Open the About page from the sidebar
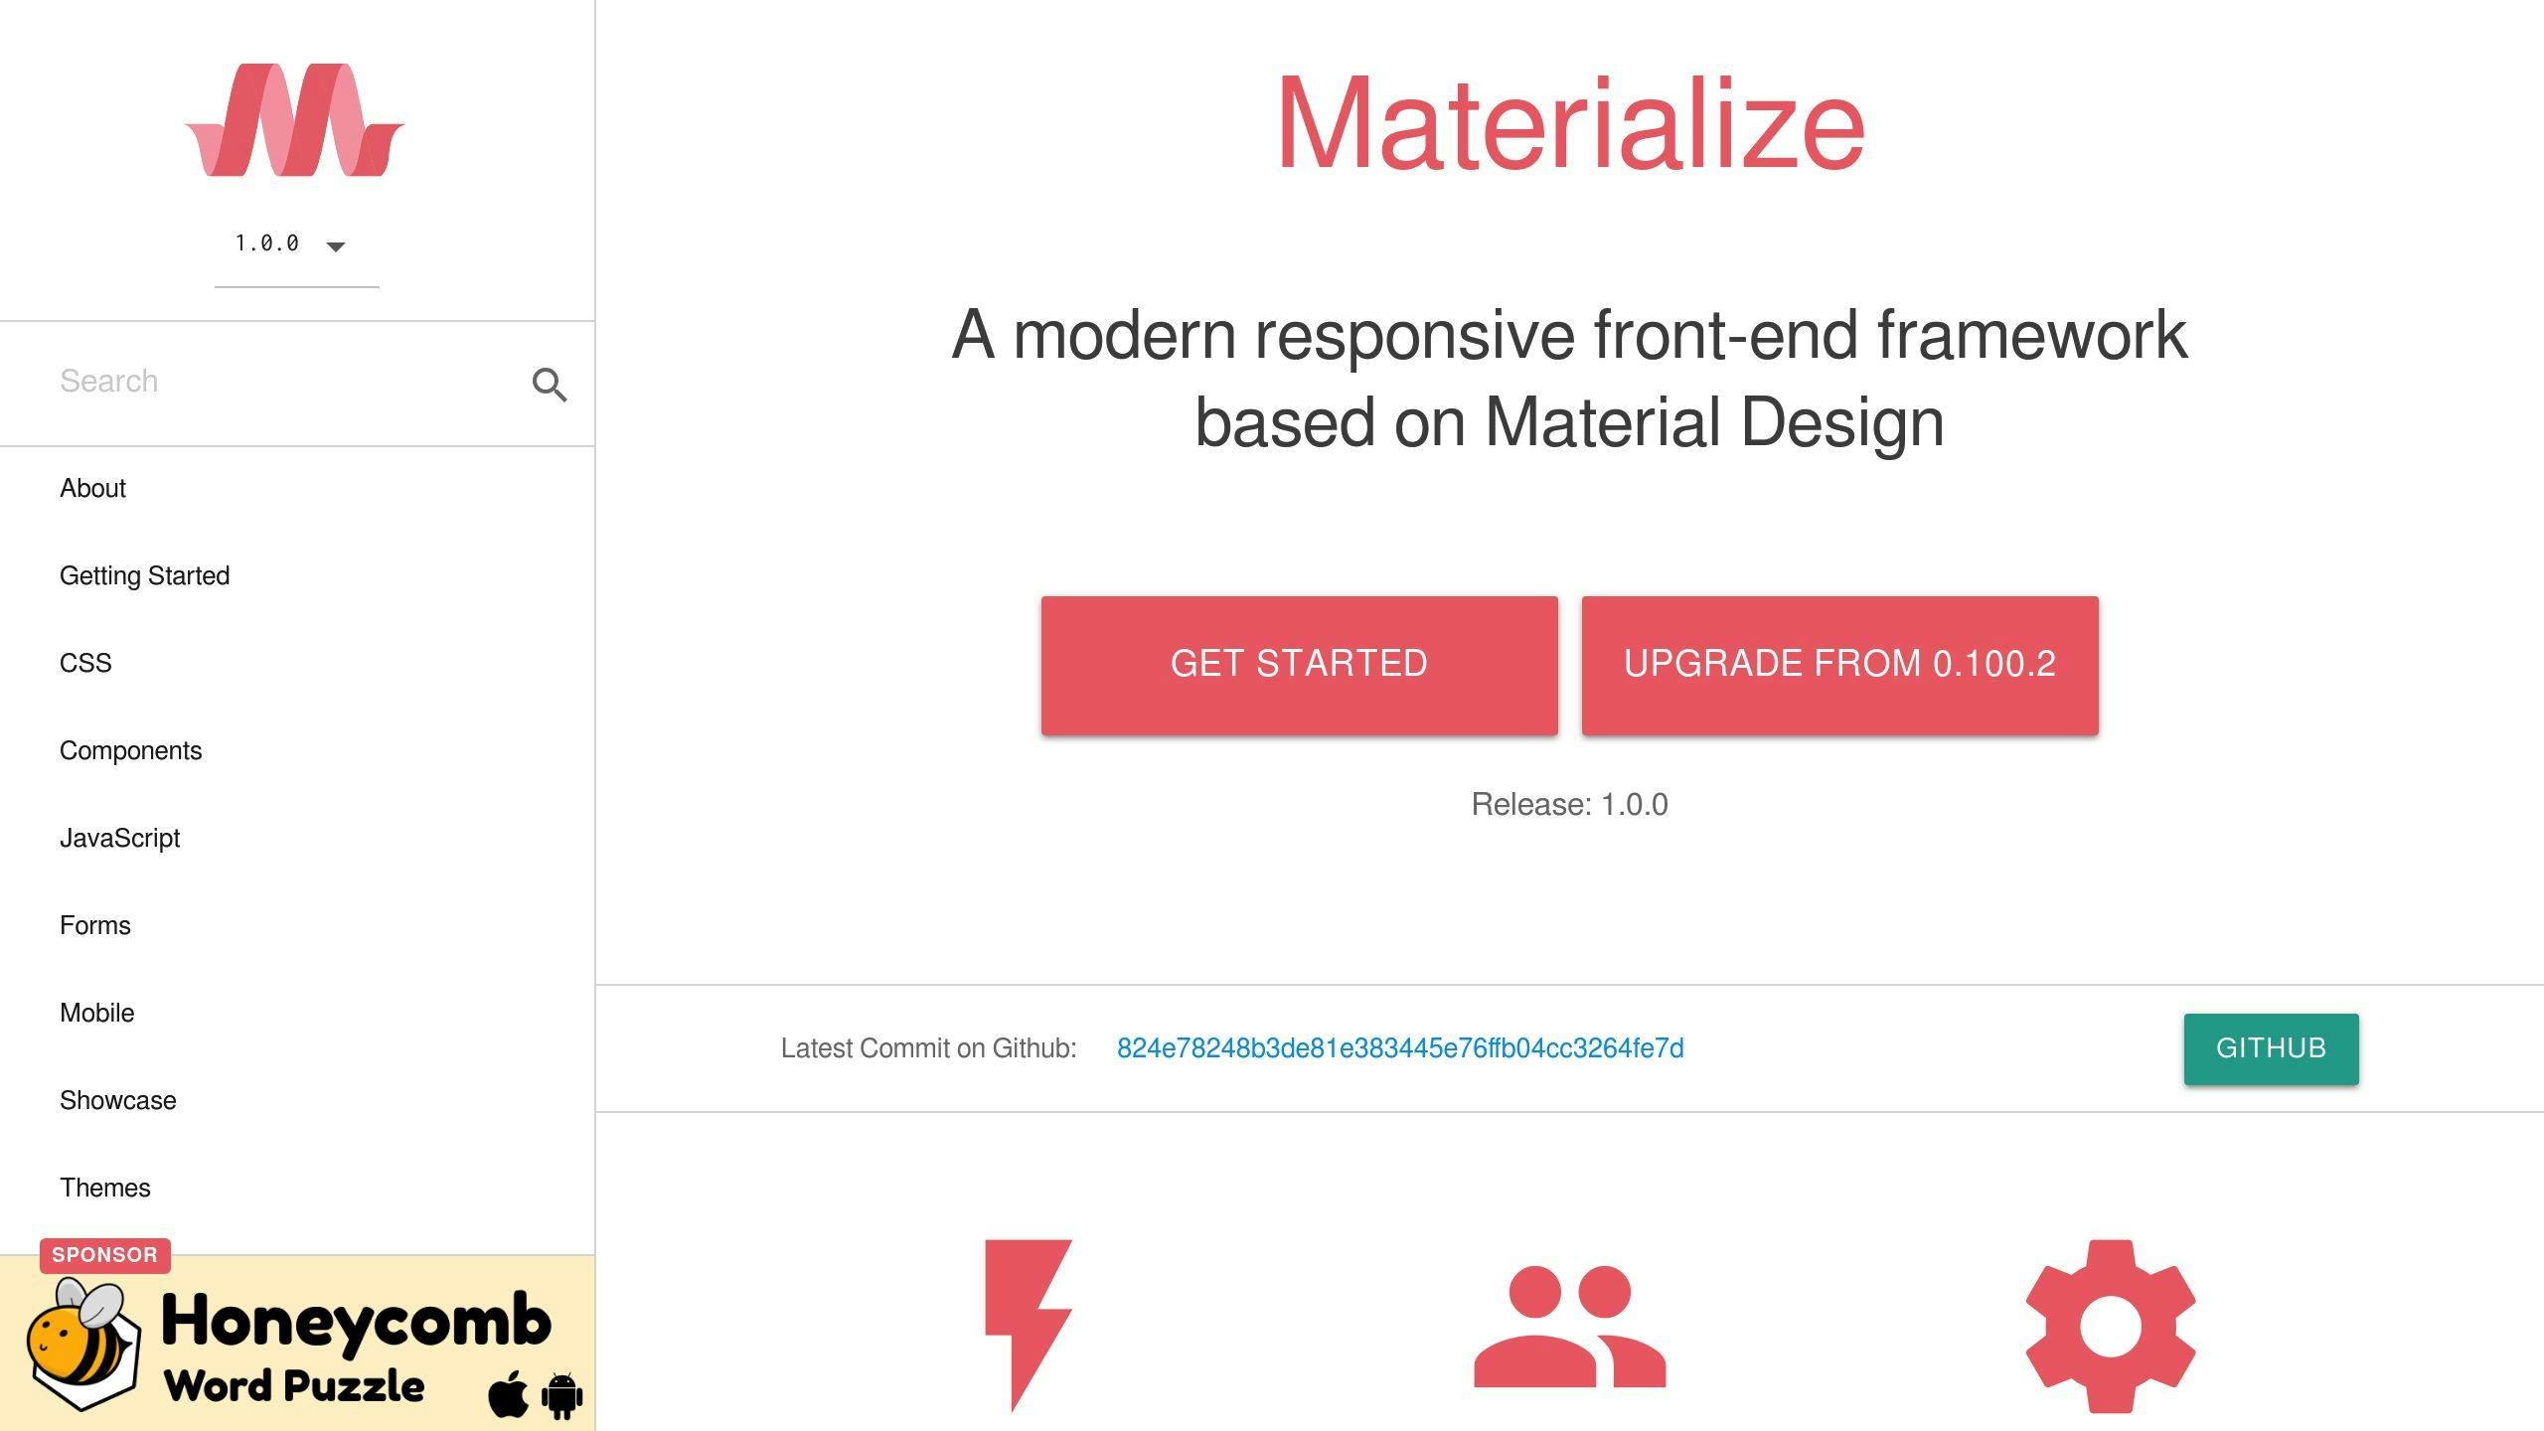 [x=92, y=488]
